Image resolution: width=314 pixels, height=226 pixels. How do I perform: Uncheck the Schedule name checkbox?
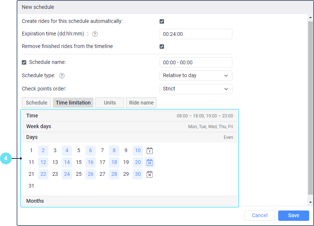click(24, 62)
